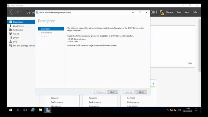This screenshot has height=117, width=208.
Task: Click the Dashboard grid icon
Action: [x=11, y=22]
